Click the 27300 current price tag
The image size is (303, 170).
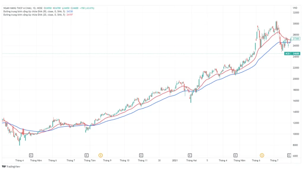296,39
